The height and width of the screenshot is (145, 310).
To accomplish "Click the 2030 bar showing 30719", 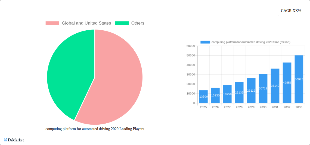I will coord(263,88).
